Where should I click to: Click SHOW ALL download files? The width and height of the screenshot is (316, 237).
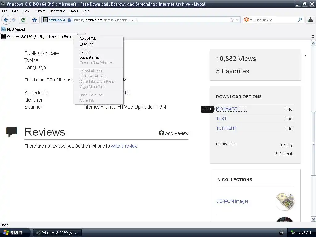225,144
